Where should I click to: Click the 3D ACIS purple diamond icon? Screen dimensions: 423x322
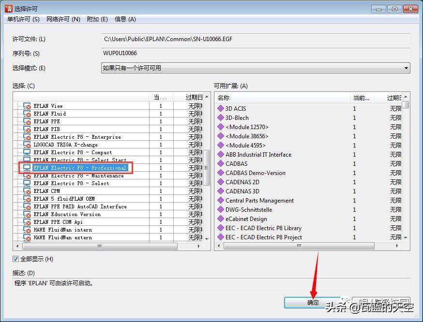click(221, 109)
